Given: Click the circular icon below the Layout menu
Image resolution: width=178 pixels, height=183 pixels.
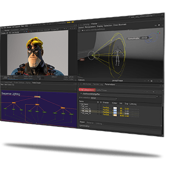Looking at the screenshot, I should click(79, 31).
